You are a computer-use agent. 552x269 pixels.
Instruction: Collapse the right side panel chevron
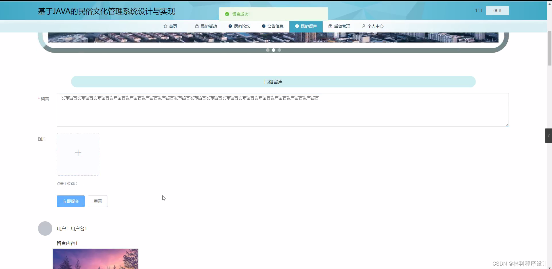[x=549, y=135]
